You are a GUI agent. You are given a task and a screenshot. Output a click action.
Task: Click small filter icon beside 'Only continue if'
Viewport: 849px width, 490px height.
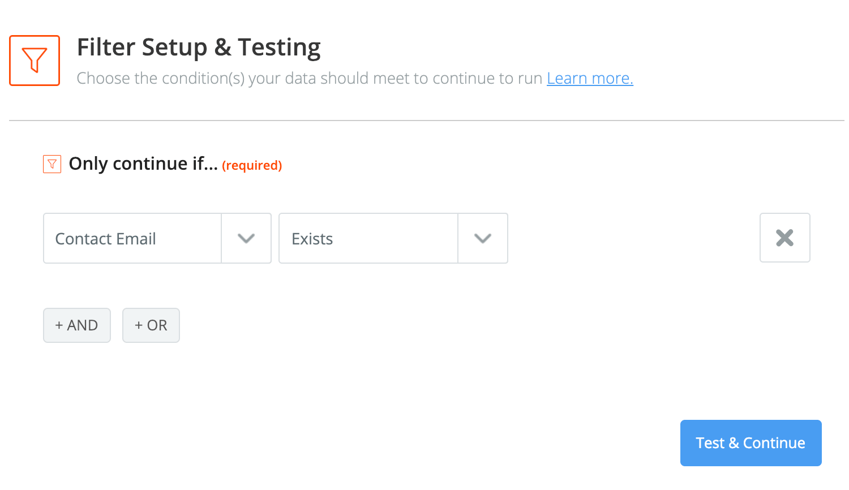(x=52, y=165)
